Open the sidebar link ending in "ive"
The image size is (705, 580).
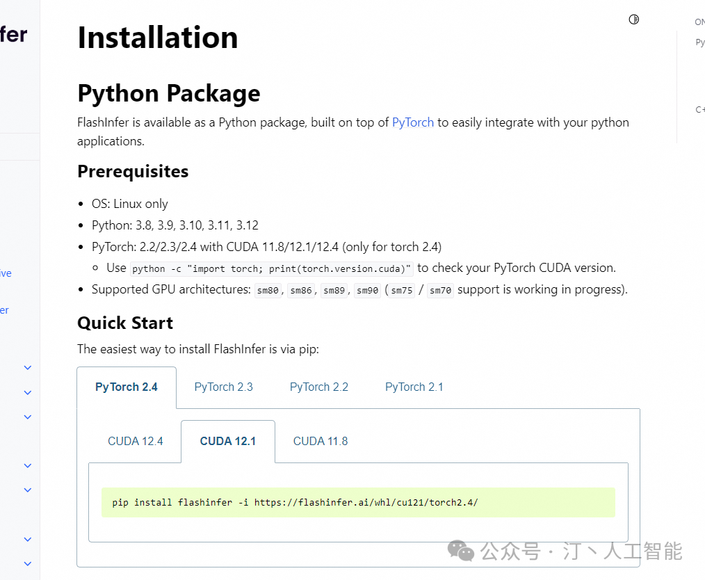point(6,273)
